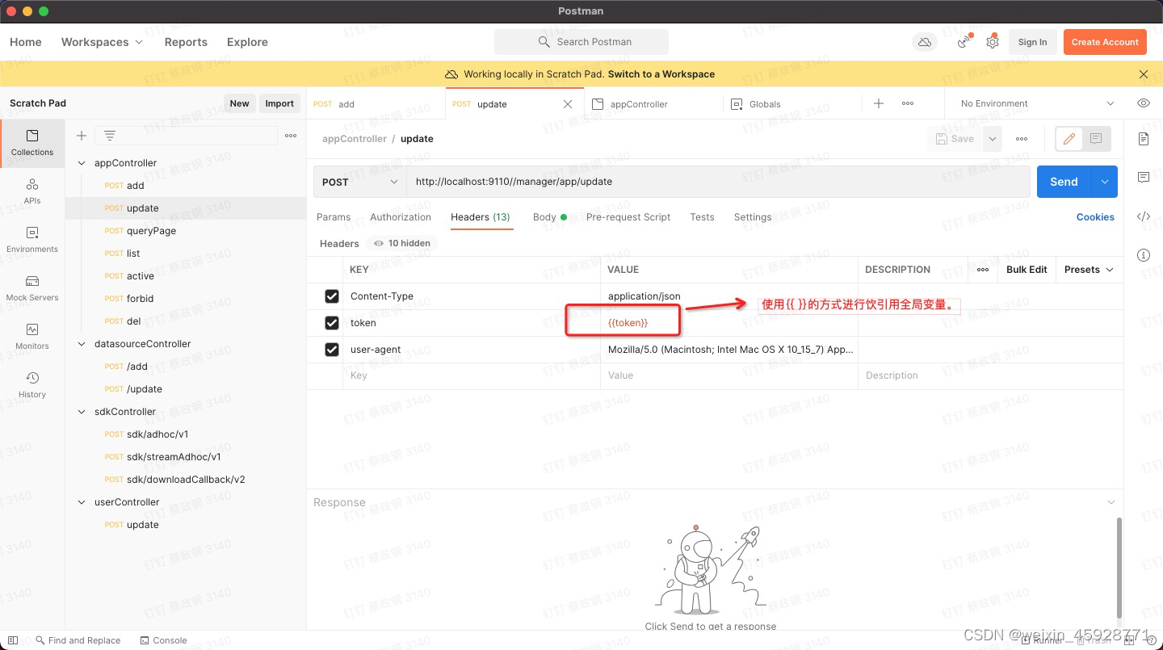Open the Collections sidebar panel
This screenshot has width=1163, height=650.
[32, 143]
